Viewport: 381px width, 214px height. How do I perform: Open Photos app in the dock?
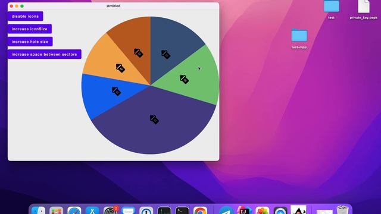coord(262,210)
